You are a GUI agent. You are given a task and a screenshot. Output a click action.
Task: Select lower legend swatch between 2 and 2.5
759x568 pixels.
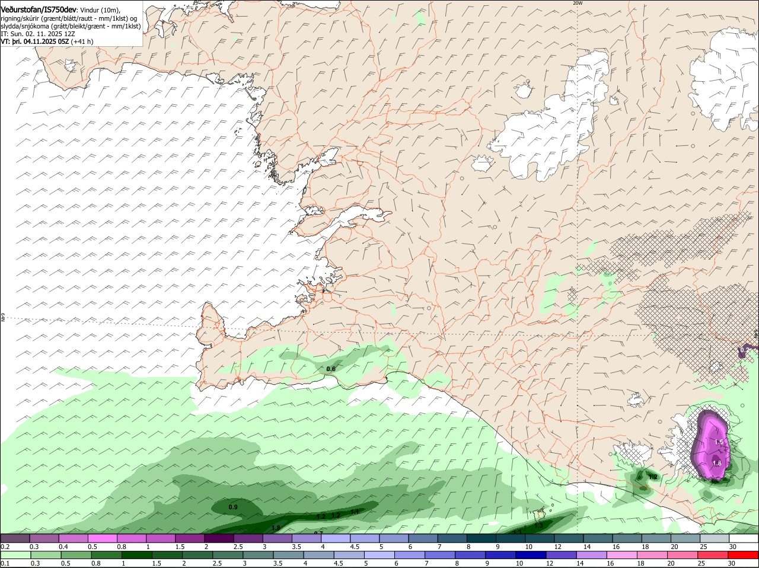pos(197,555)
